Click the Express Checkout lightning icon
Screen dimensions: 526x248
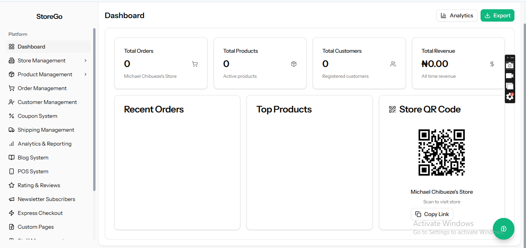(12, 213)
